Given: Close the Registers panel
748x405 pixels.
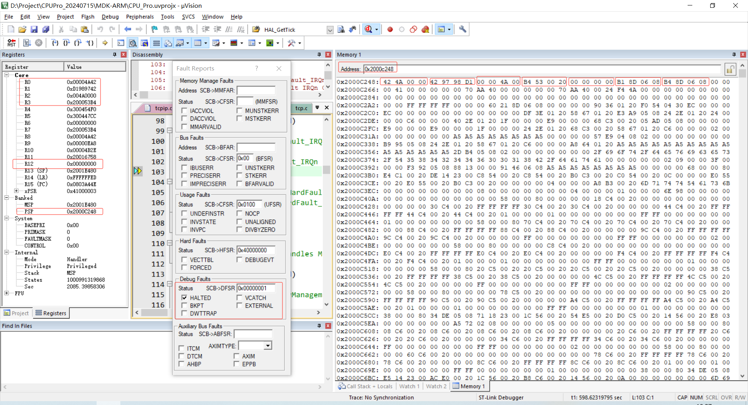Looking at the screenshot, I should [123, 55].
